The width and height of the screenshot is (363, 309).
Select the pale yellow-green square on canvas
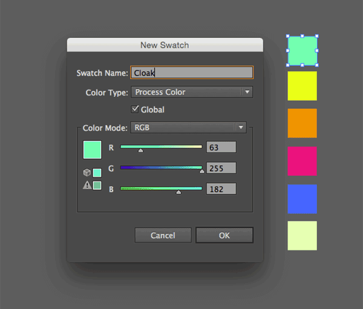302,235
